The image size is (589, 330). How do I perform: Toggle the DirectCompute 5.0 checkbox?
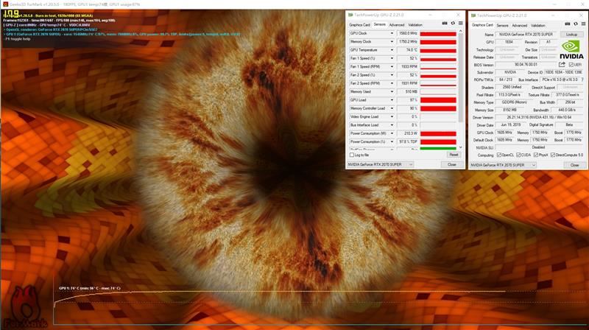(x=553, y=155)
